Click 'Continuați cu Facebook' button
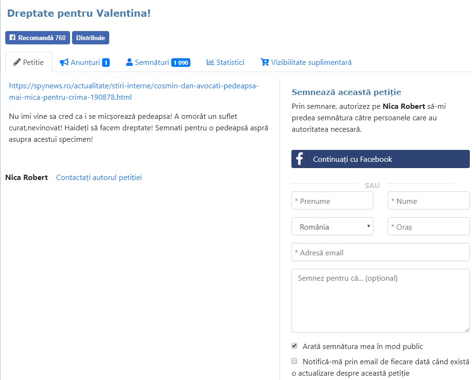Viewport: 476px width, 380px height. point(380,159)
